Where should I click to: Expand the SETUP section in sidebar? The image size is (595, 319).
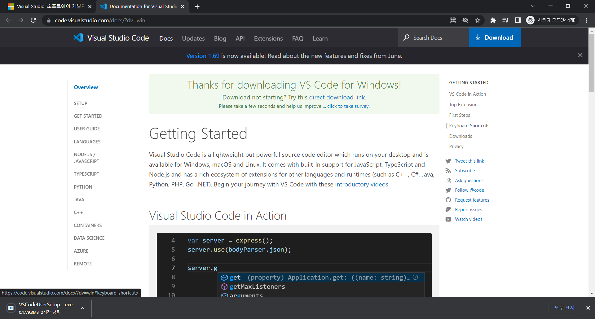pyautogui.click(x=81, y=103)
